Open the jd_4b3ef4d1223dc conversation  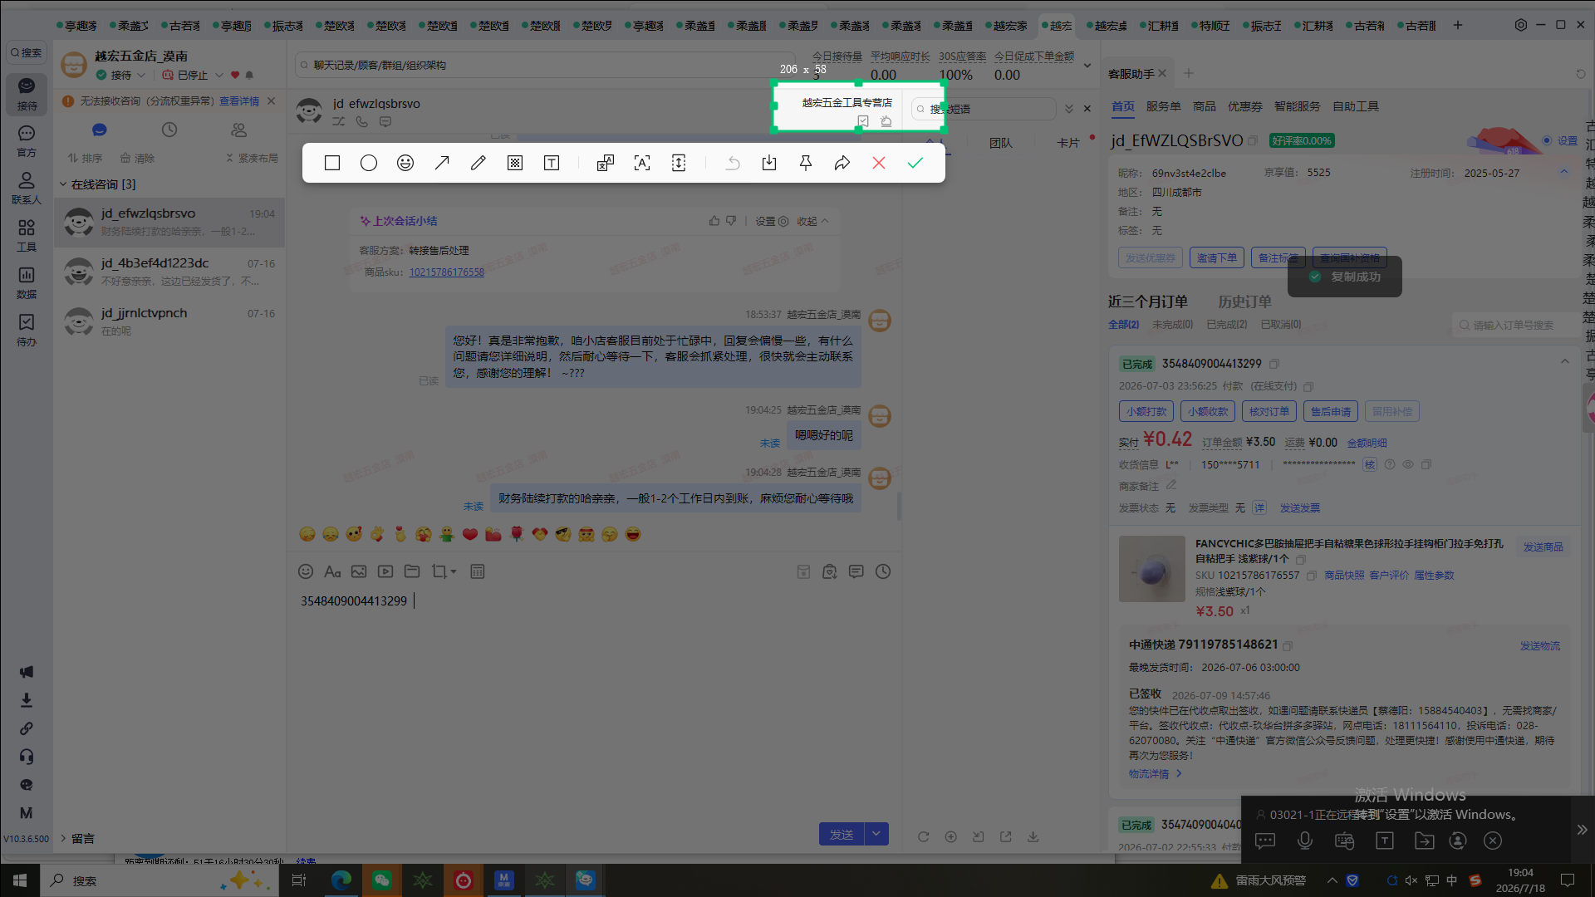coord(169,272)
